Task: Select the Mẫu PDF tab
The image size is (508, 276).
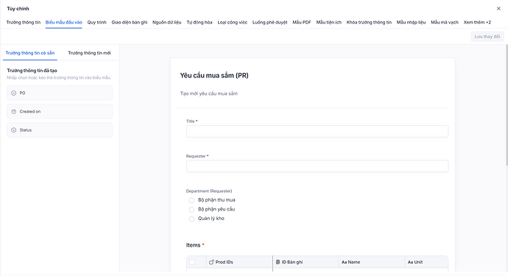Action: pos(302,22)
